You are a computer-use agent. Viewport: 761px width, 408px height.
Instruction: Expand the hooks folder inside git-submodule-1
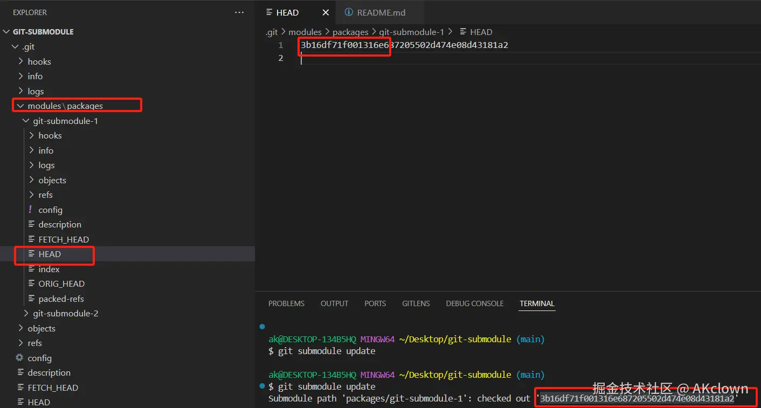[32, 135]
